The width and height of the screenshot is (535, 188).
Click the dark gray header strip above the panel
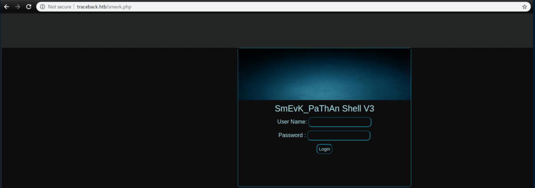coord(267,31)
